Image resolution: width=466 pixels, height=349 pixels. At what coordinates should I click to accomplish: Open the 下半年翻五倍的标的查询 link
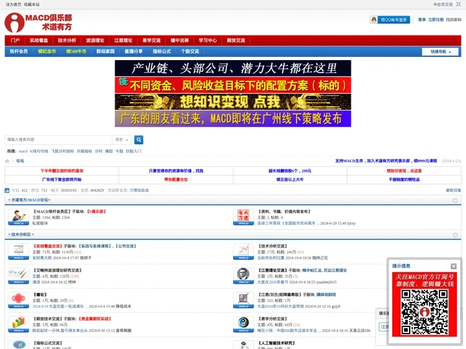[62, 171]
